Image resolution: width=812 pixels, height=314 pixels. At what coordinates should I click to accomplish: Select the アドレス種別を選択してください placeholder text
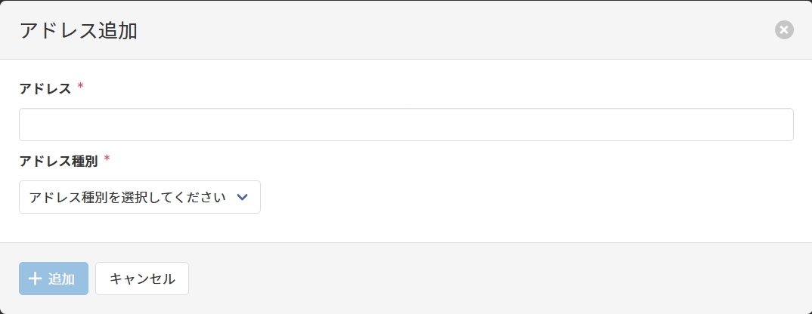(127, 197)
